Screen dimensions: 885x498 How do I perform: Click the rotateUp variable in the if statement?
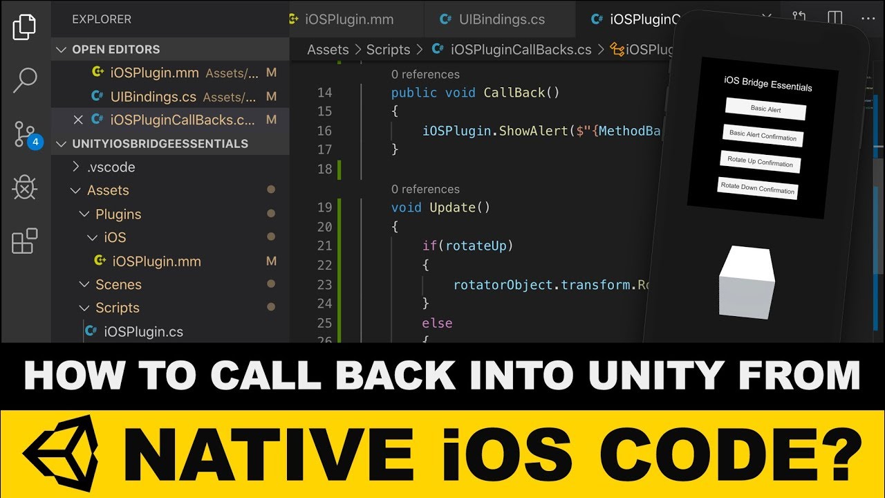click(476, 246)
